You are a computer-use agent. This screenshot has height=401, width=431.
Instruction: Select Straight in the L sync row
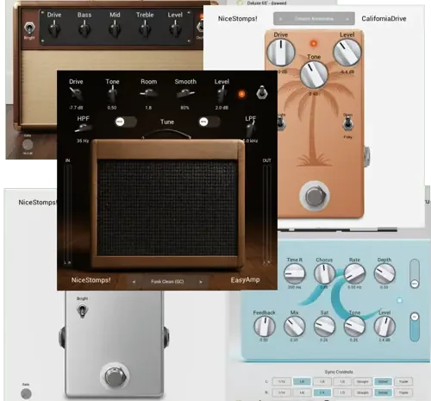(x=363, y=381)
